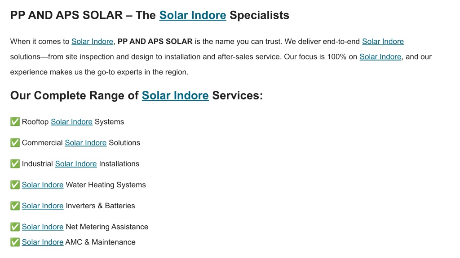Click Solar Indore link before AMC & Maintenance

tap(43, 242)
